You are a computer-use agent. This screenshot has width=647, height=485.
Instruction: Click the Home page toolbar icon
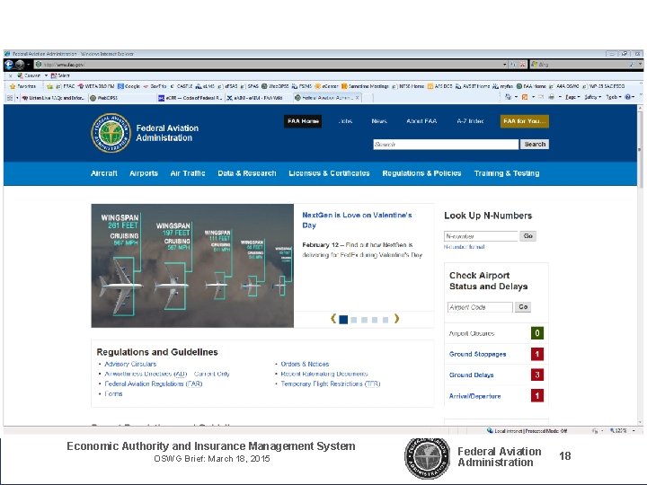click(x=509, y=97)
